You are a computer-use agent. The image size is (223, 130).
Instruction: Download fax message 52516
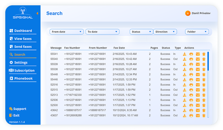[x=185, y=85]
